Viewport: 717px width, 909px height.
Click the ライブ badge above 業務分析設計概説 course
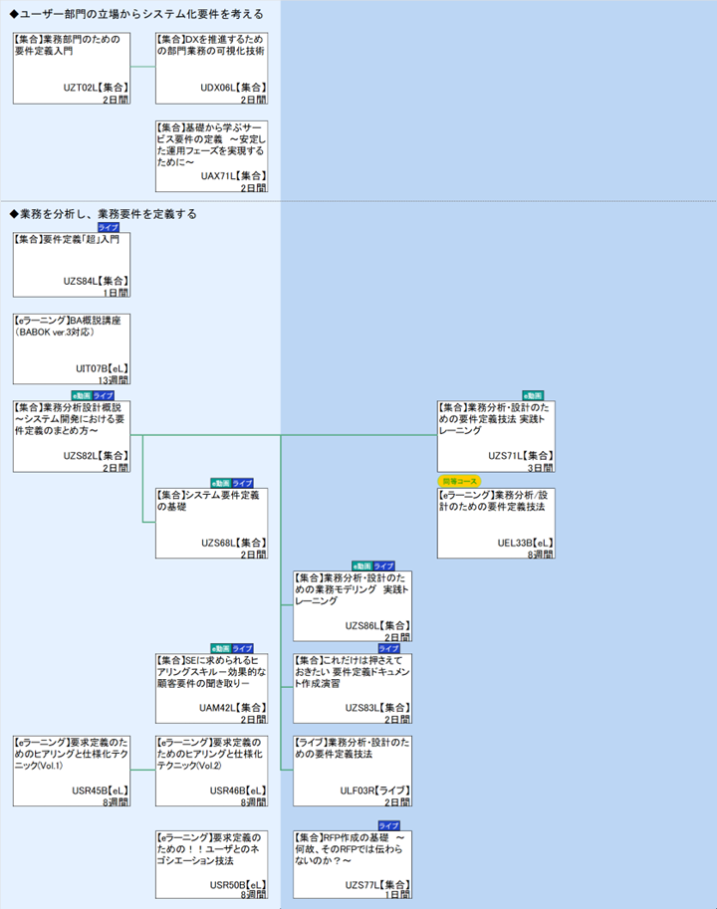click(104, 395)
